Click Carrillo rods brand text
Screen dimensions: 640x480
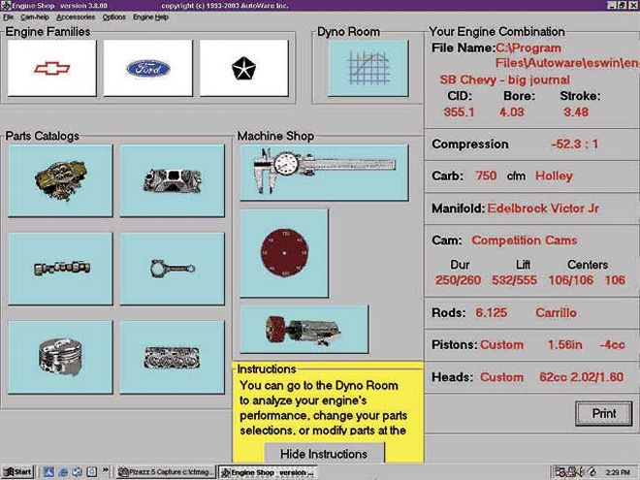[x=556, y=313]
